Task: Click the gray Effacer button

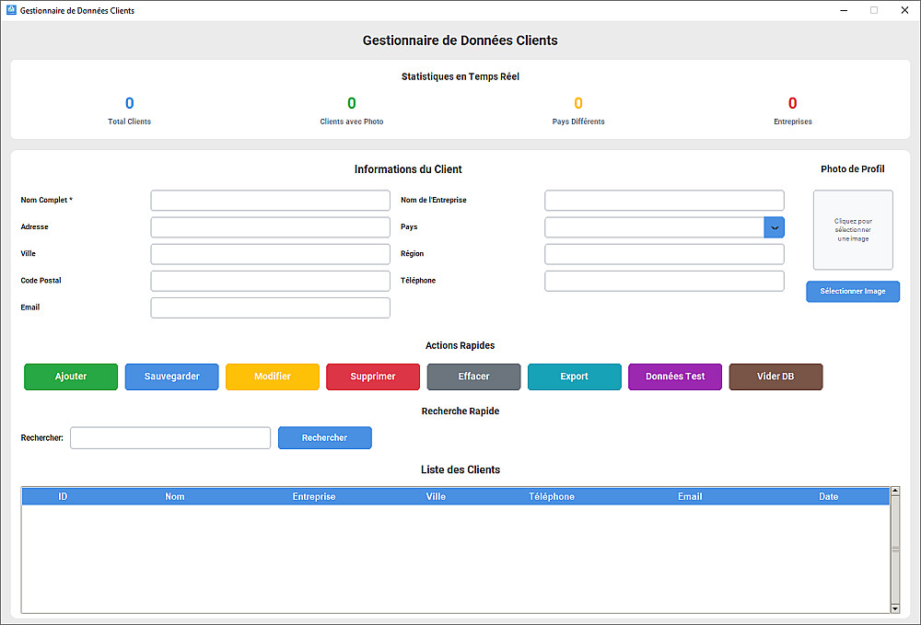Action: 474,376
